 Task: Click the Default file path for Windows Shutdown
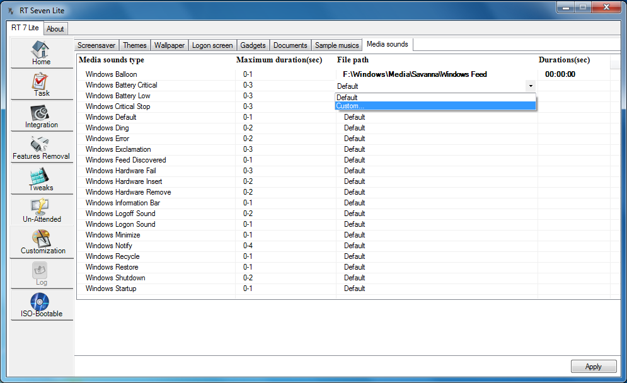click(354, 278)
